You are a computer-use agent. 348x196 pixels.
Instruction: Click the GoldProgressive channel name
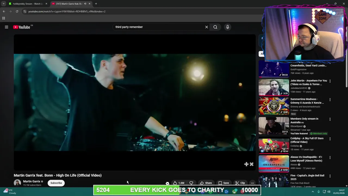(x=298, y=69)
